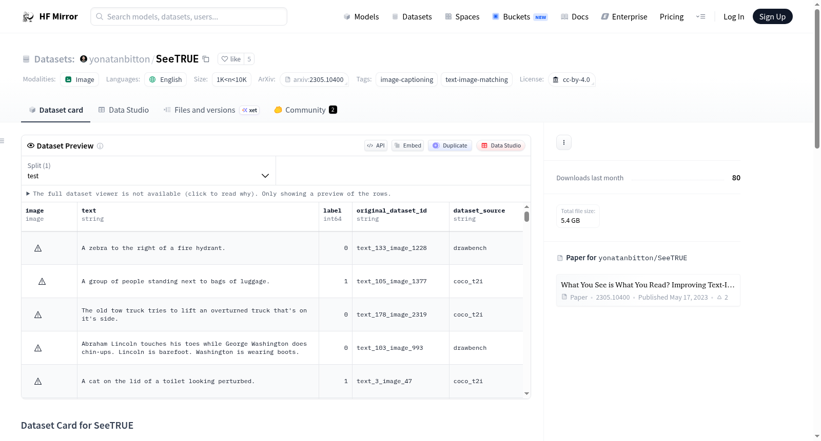Expand the full dataset viewer notice
The height and width of the screenshot is (441, 821).
pos(209,194)
